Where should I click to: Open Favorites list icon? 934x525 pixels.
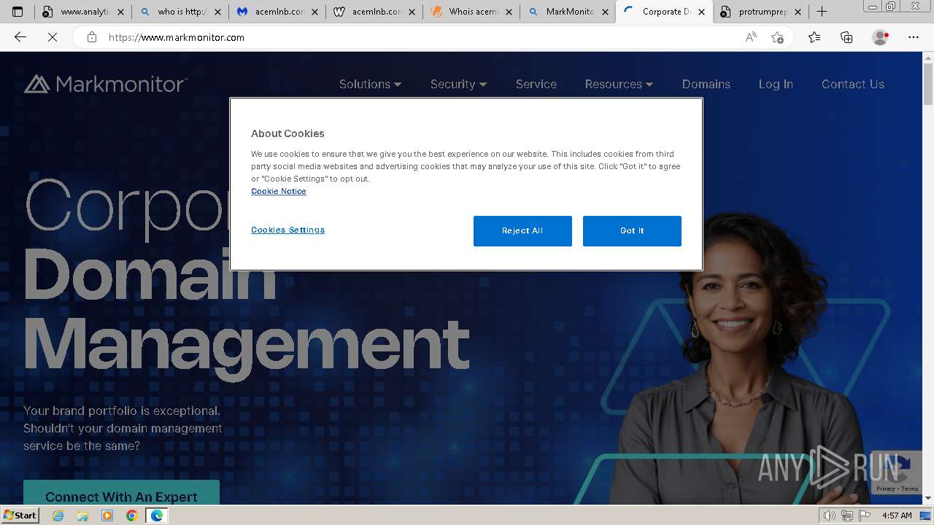click(x=814, y=37)
